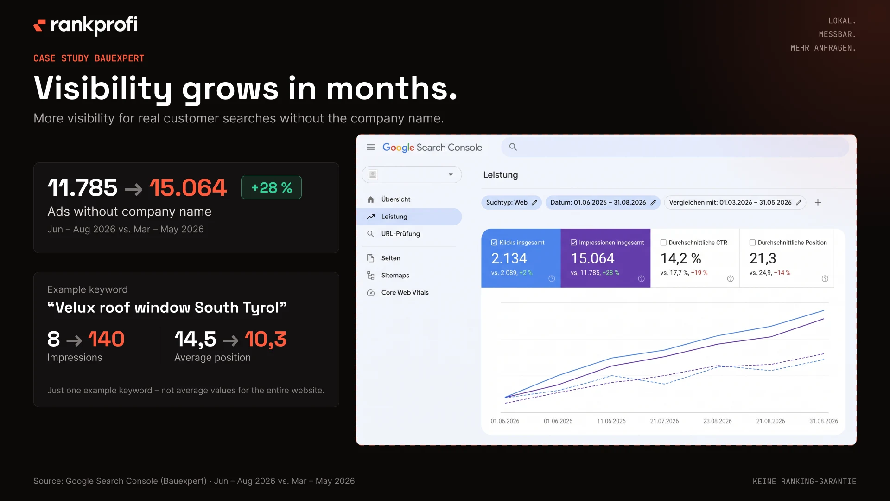Enable the Durchschnittliche CTR checkbox
Viewport: 890px width, 501px height.
click(663, 243)
